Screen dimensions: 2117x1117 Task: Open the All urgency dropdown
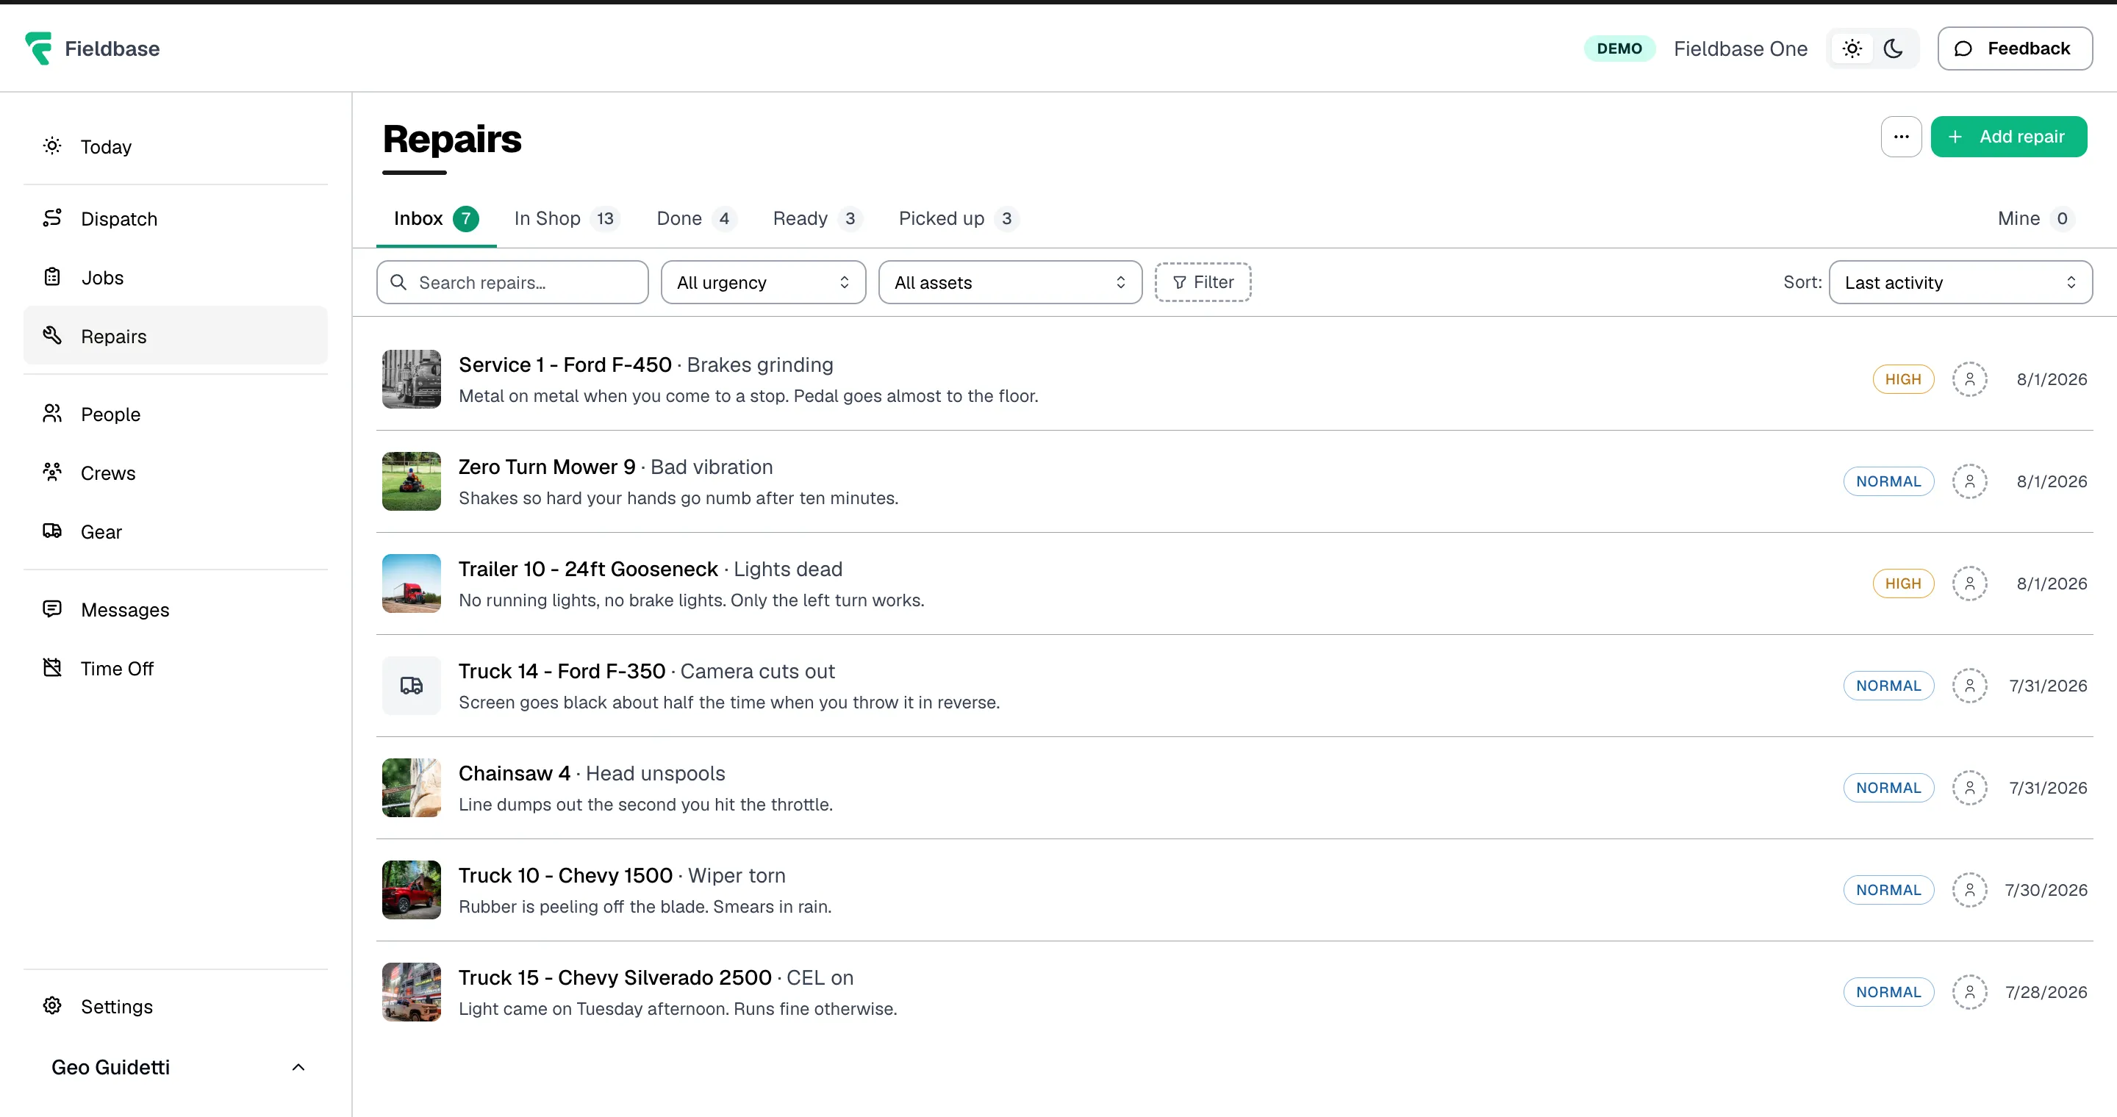(764, 282)
